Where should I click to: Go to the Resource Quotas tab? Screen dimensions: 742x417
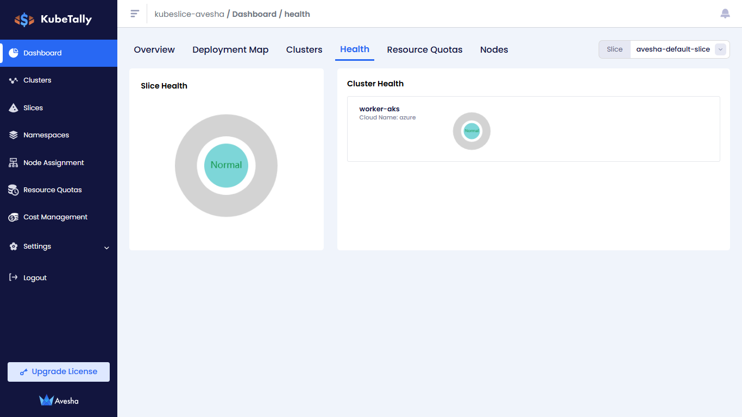[x=425, y=49]
